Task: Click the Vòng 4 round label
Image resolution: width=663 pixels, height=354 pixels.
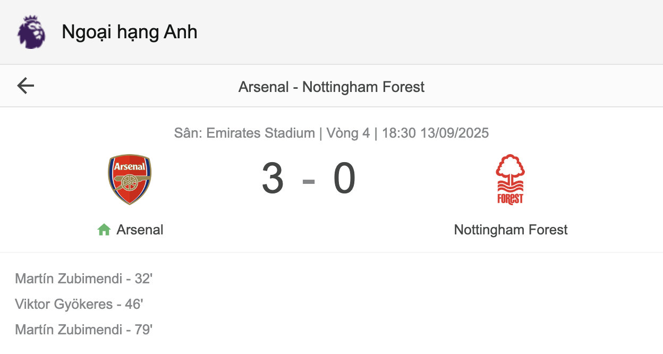Action: [x=348, y=133]
